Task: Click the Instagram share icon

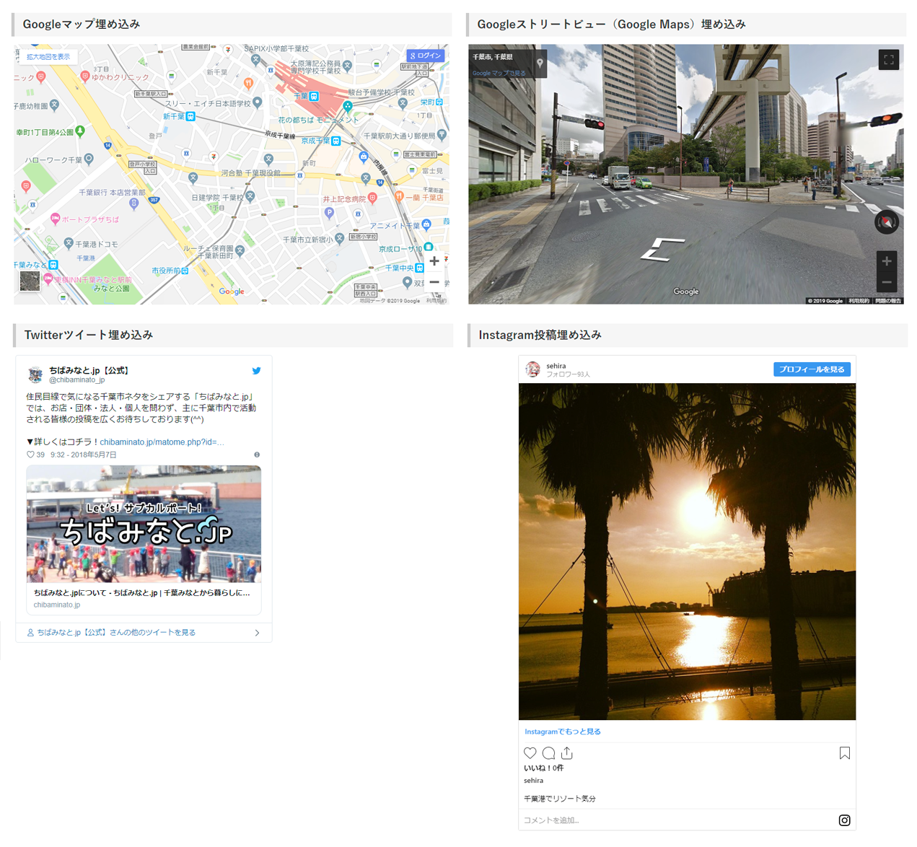Action: (x=567, y=753)
